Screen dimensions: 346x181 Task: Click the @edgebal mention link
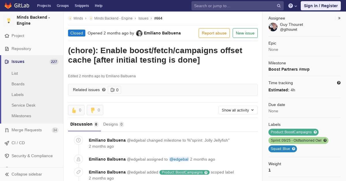(x=179, y=159)
